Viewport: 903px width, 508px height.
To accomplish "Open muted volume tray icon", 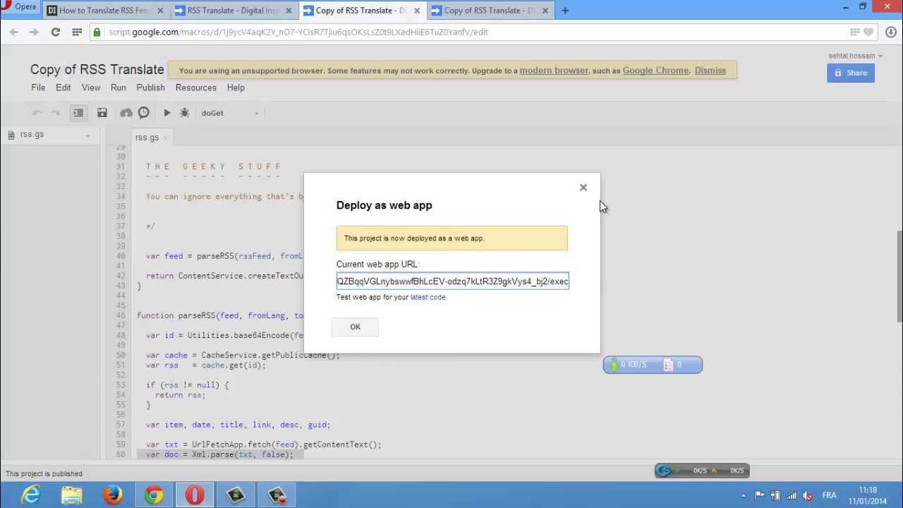I will point(808,495).
